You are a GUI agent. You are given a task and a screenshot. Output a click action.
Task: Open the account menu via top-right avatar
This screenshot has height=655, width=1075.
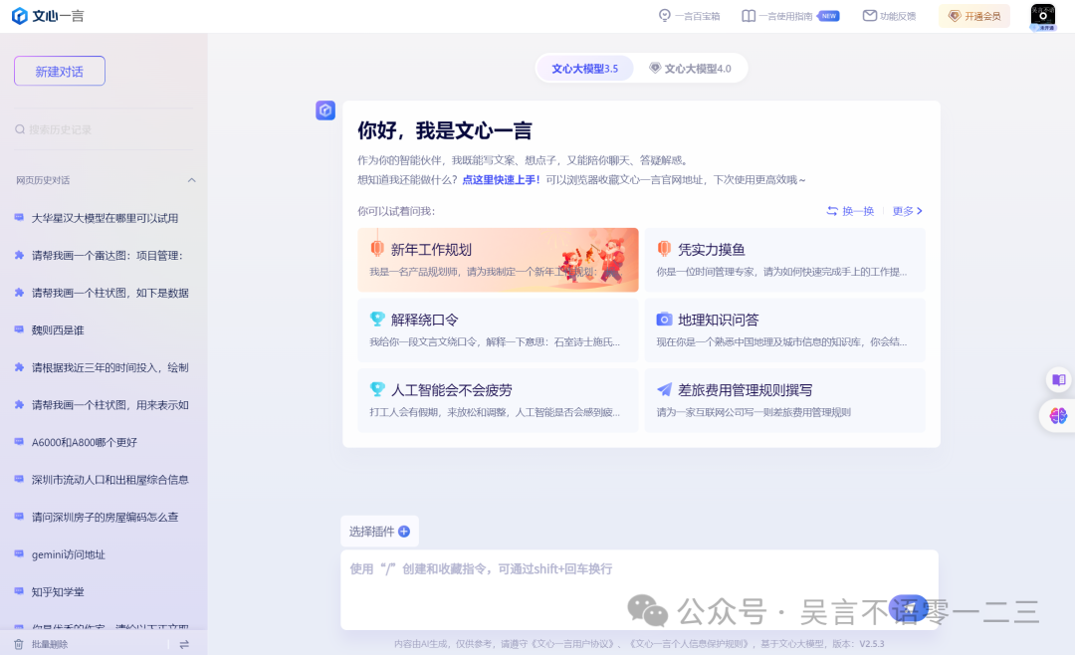(1042, 16)
